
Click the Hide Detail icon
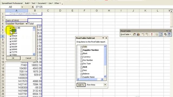pos(143,34)
